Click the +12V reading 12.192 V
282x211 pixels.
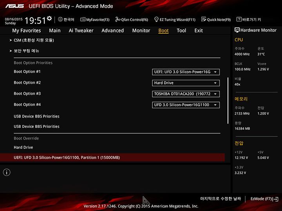click(241, 158)
